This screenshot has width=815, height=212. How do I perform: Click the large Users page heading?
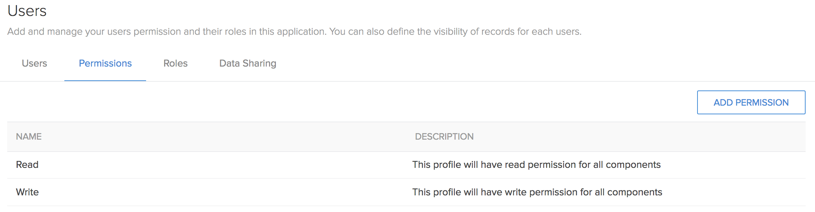click(27, 11)
